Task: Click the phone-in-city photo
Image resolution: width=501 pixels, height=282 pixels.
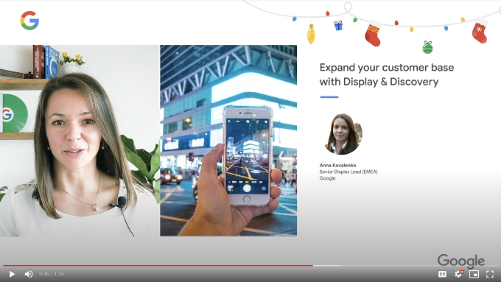Action: (x=228, y=141)
